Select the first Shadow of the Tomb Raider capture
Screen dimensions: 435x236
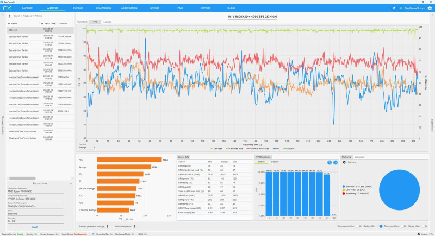pos(40,132)
